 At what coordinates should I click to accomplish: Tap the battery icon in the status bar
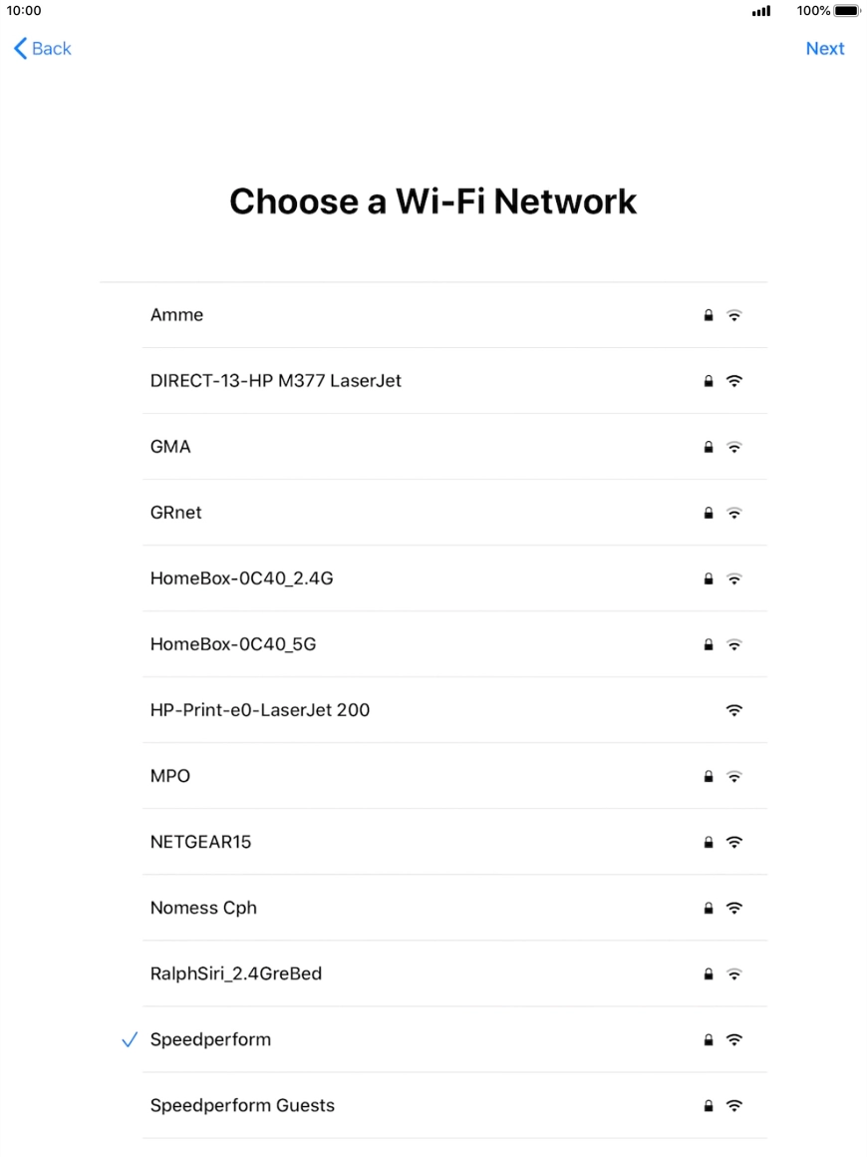[x=846, y=11]
